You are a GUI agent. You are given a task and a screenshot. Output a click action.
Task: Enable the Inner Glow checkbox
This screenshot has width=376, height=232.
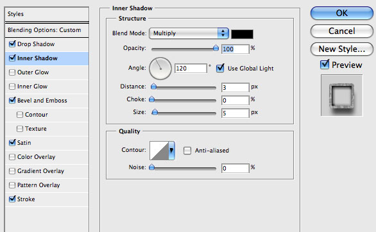tap(12, 87)
